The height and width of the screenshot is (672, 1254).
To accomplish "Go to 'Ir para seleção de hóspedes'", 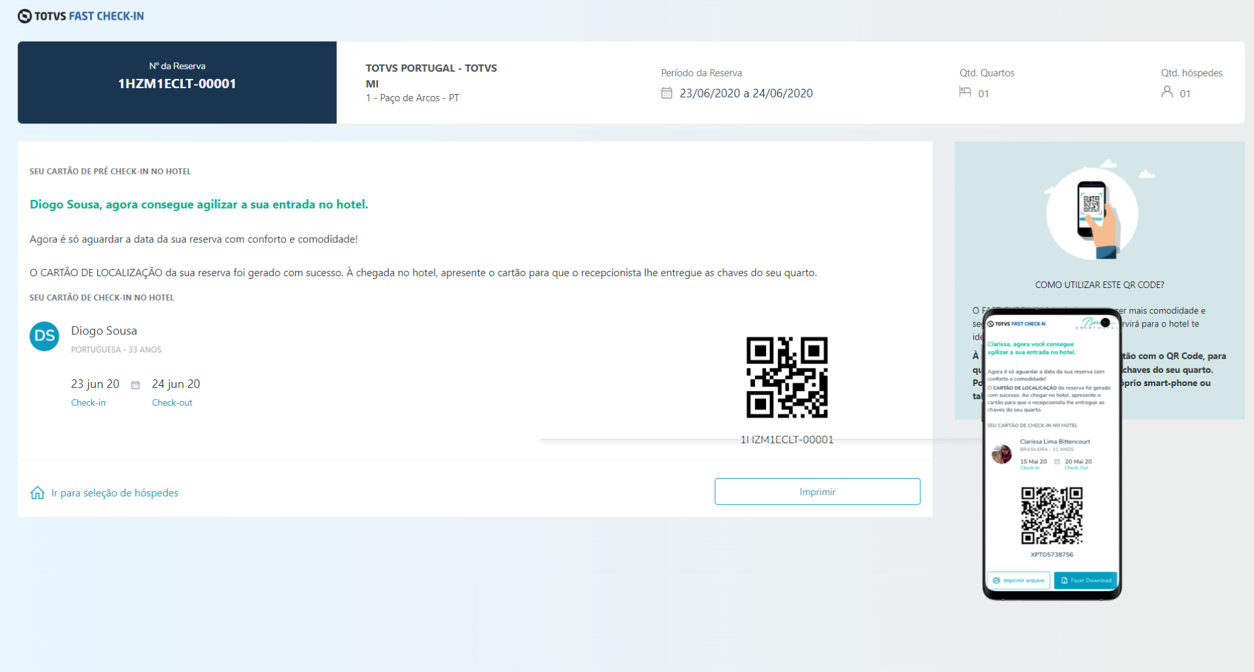I will point(114,493).
